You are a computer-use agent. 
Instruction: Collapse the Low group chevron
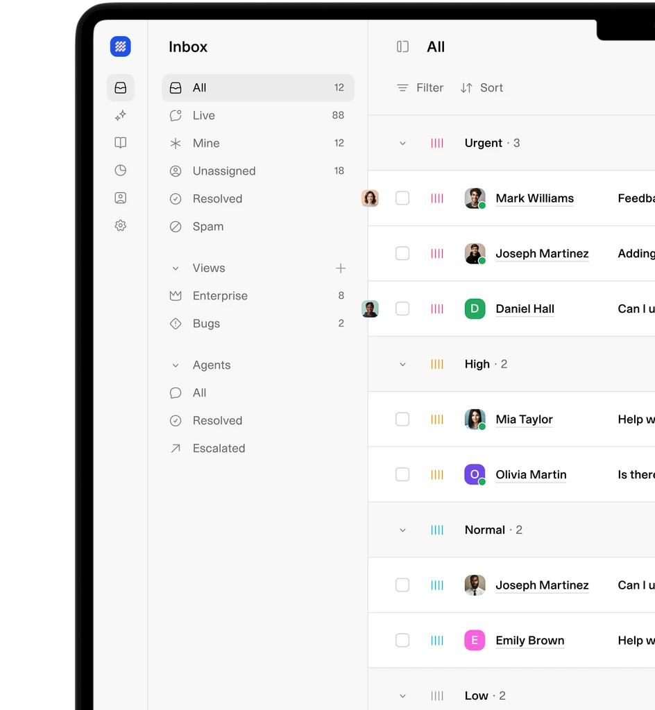402,696
